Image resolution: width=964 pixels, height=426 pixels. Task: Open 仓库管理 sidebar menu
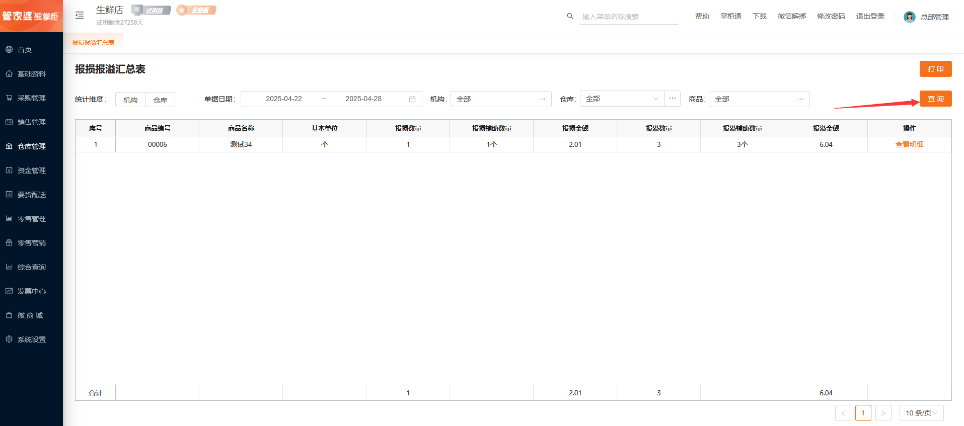31,146
